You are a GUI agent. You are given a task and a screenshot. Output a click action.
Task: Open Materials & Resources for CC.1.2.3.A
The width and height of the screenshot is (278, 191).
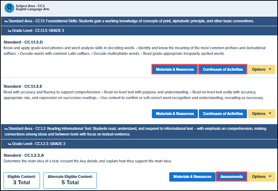coord(192,176)
